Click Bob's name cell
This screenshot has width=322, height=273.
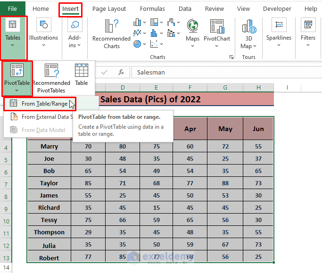pyautogui.click(x=49, y=171)
